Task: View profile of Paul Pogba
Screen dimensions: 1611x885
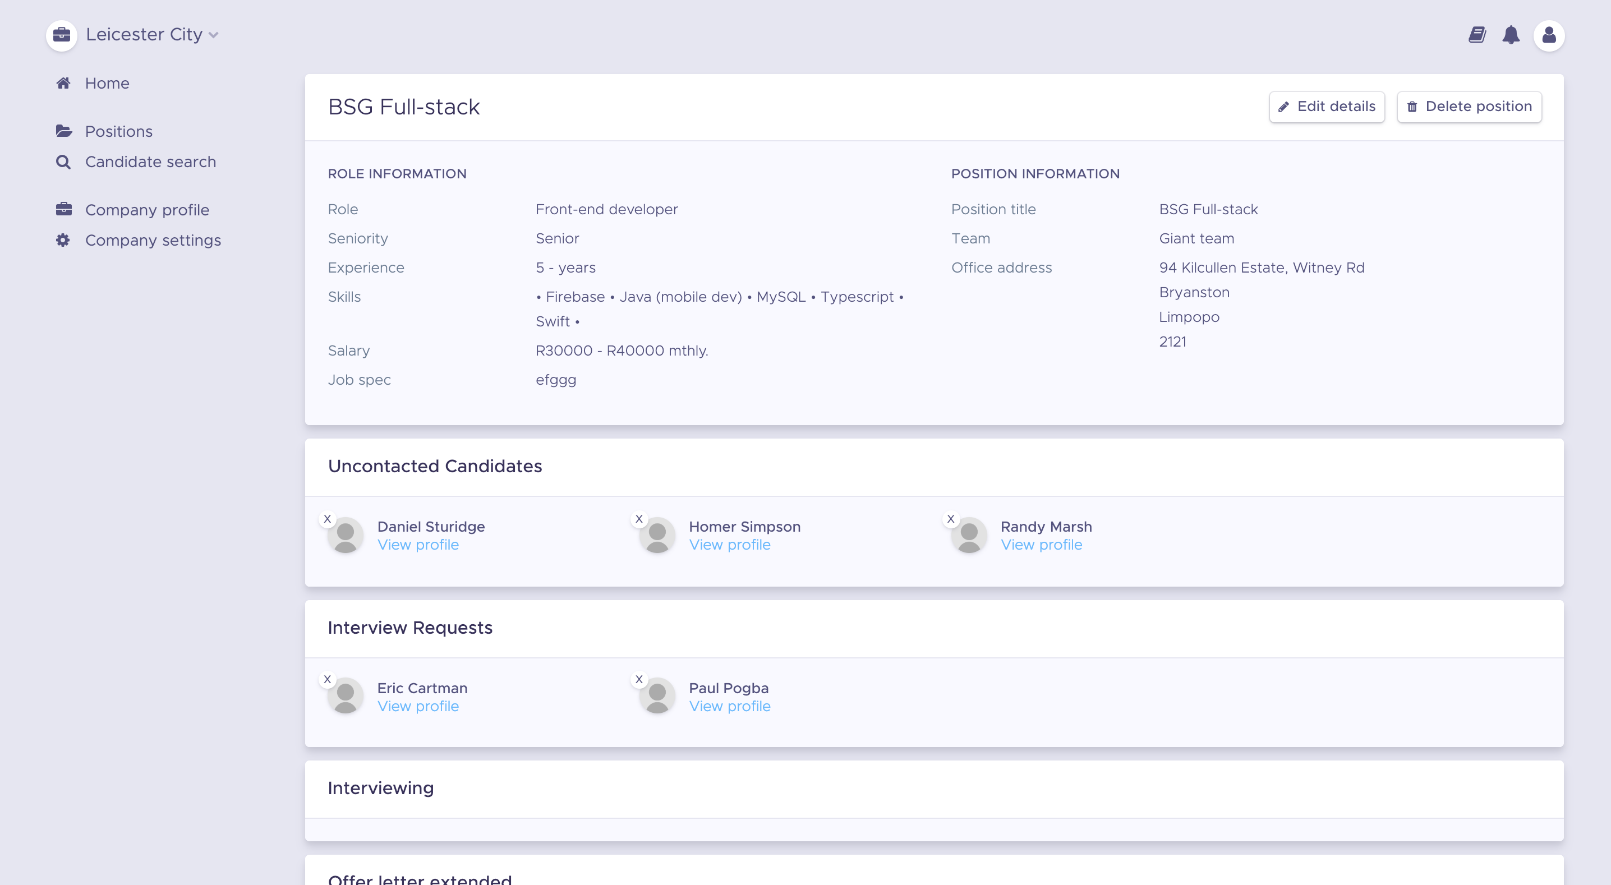Action: [x=730, y=707]
